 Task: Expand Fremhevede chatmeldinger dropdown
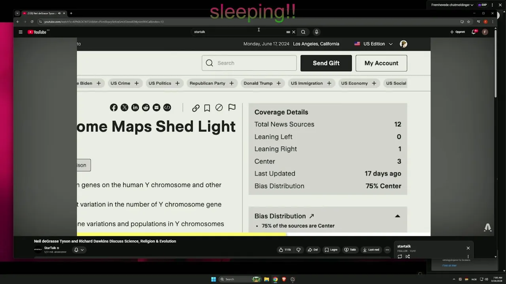(452, 5)
